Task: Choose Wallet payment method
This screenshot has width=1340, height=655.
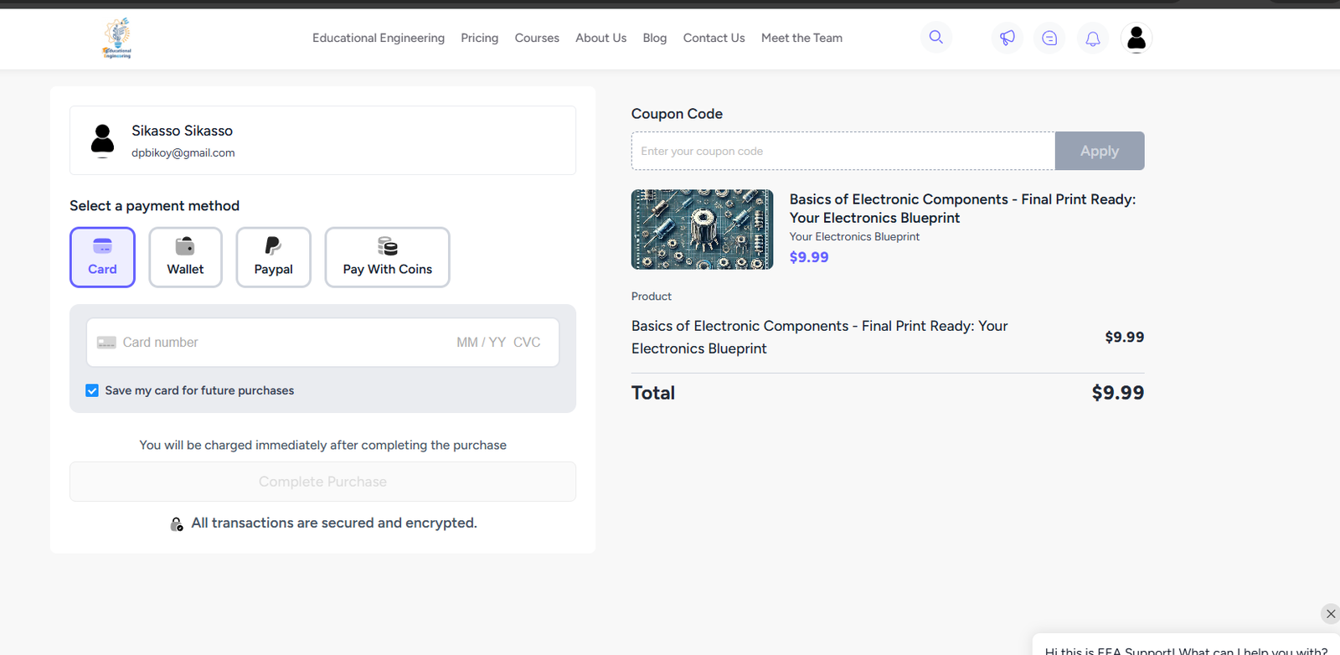Action: point(185,257)
